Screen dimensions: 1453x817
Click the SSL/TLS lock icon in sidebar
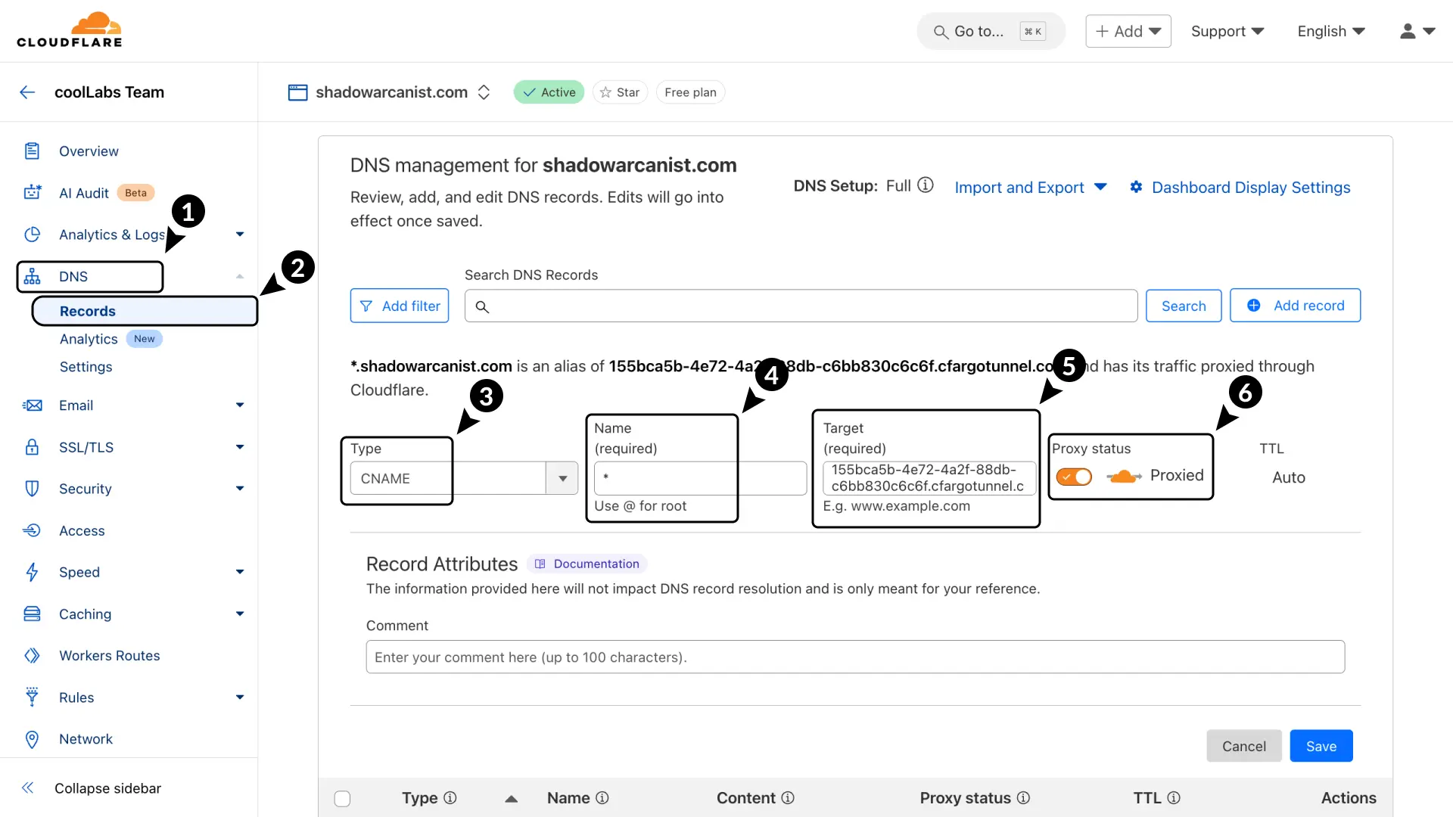32,447
